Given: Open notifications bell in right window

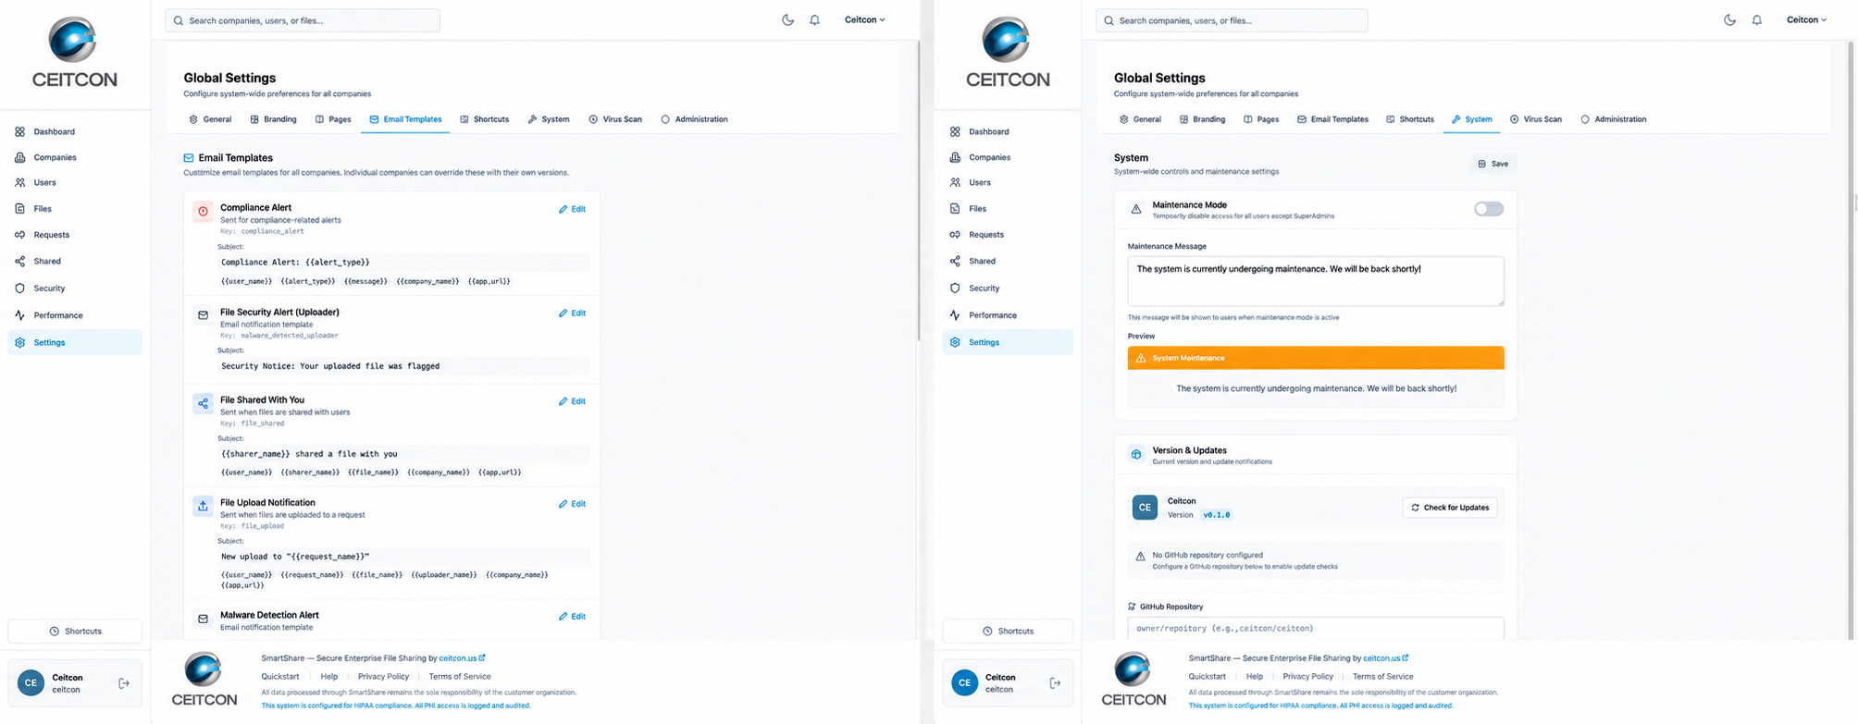Looking at the screenshot, I should (1756, 19).
